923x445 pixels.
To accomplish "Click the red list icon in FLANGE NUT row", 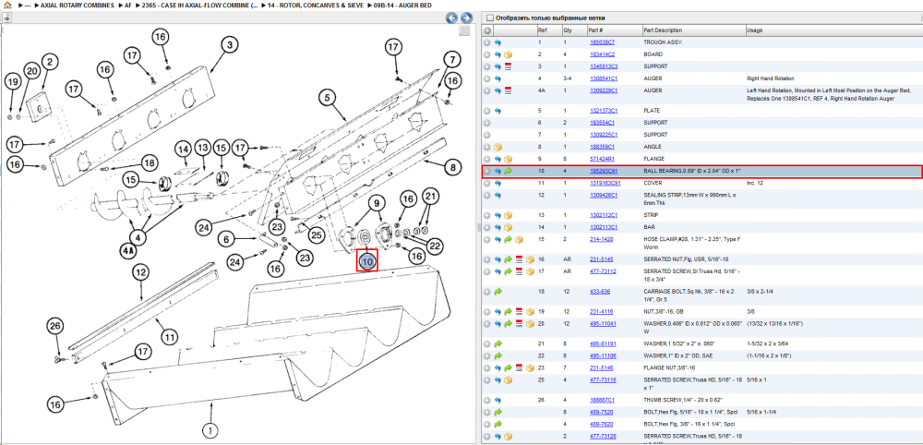I will pos(519,367).
